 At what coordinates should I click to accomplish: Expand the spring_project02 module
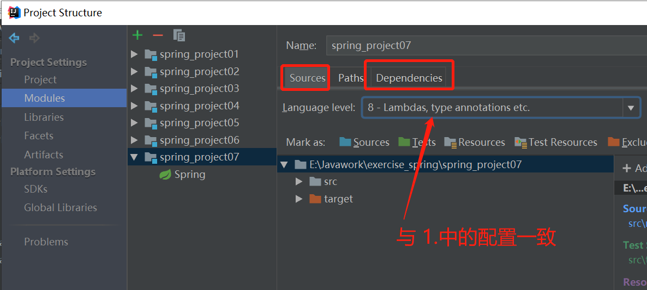coord(134,72)
